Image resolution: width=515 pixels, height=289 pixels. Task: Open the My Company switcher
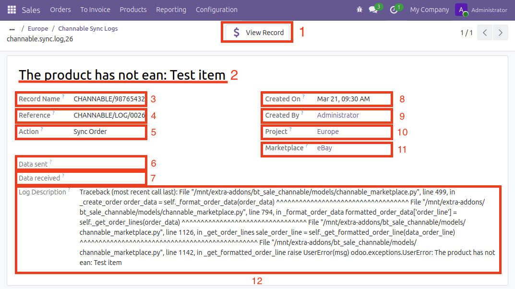pyautogui.click(x=429, y=10)
